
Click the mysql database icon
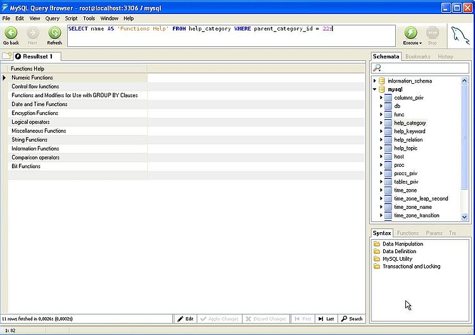pyautogui.click(x=382, y=89)
